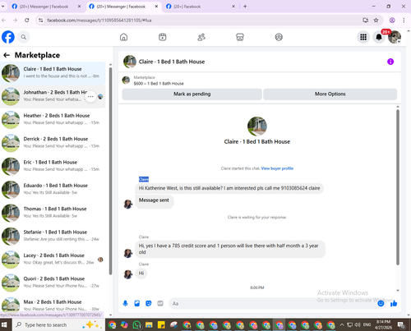The width and height of the screenshot is (411, 331).
Task: Click the conversation list scrollbar
Action: 110,170
